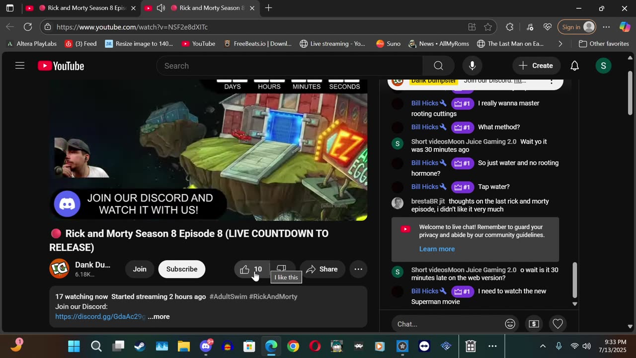Click the Subscribe button
This screenshot has width=636, height=358.
pyautogui.click(x=182, y=269)
